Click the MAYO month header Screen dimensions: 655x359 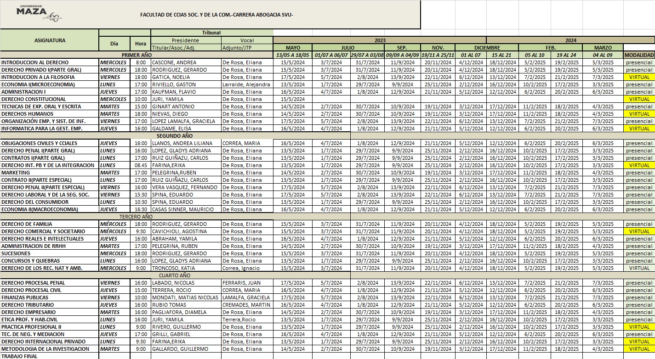293,48
